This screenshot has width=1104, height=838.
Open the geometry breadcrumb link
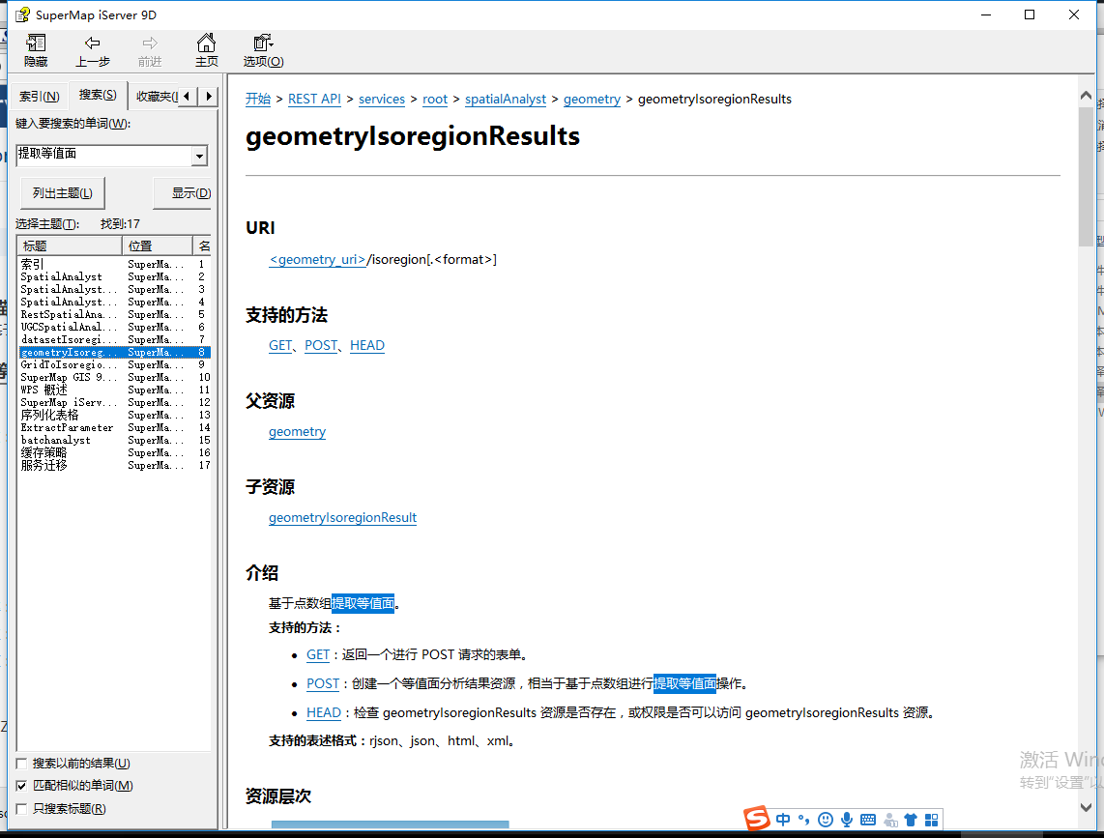(593, 100)
